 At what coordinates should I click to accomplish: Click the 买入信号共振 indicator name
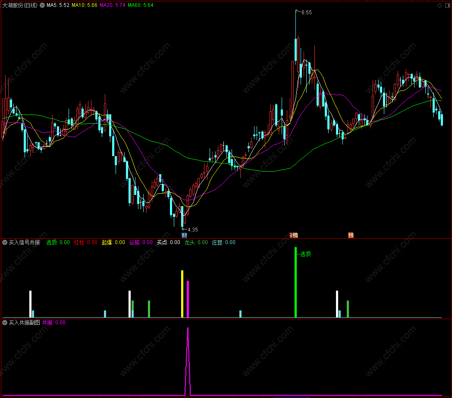[x=25, y=242]
